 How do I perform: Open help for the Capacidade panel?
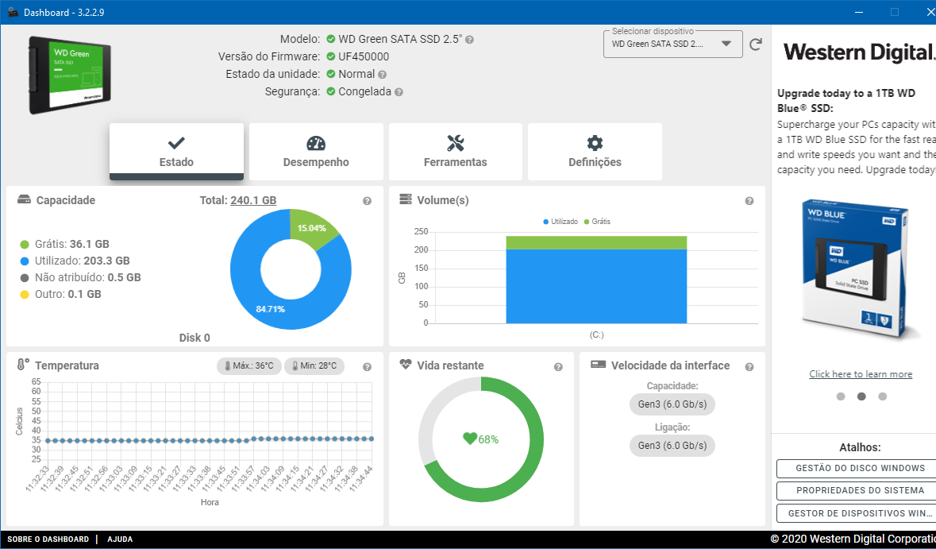coord(367,201)
